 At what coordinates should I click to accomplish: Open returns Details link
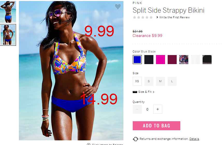(194, 139)
